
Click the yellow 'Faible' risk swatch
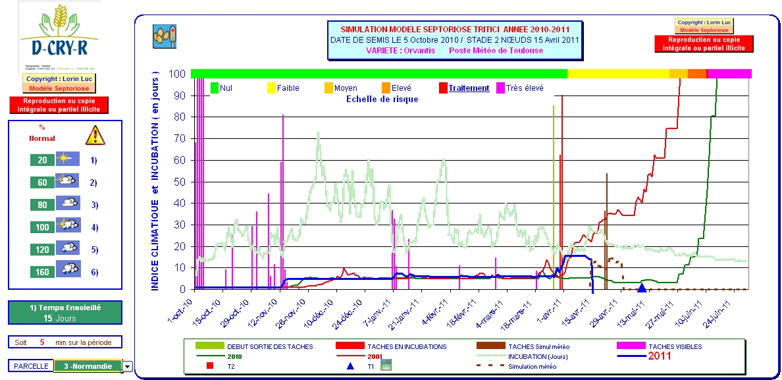(272, 88)
